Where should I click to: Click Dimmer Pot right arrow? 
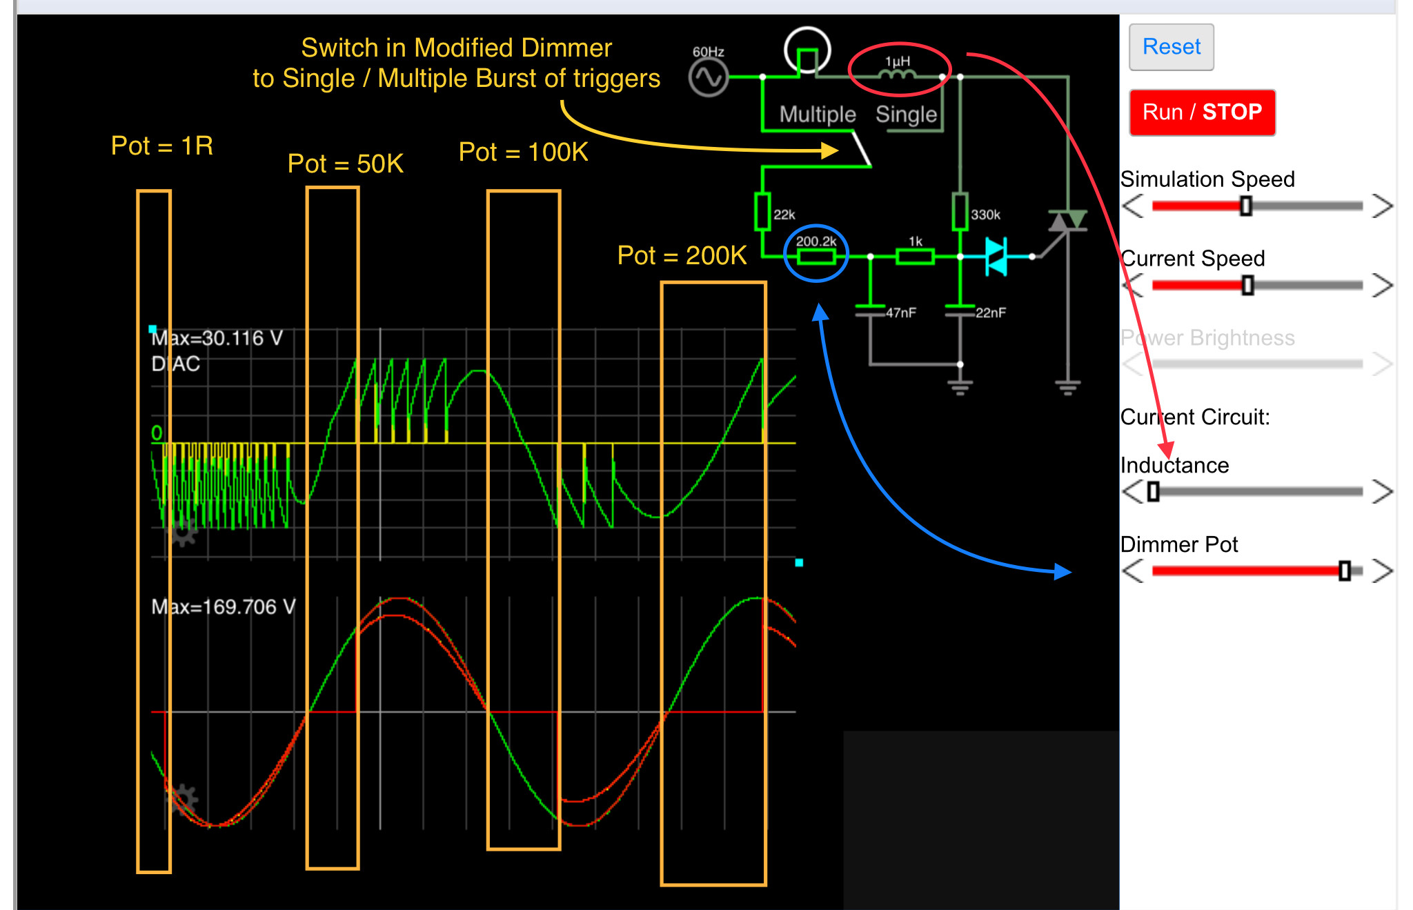pos(1382,571)
